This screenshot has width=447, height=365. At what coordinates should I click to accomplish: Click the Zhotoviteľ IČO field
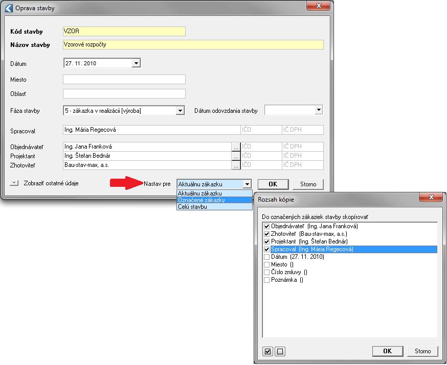261,165
